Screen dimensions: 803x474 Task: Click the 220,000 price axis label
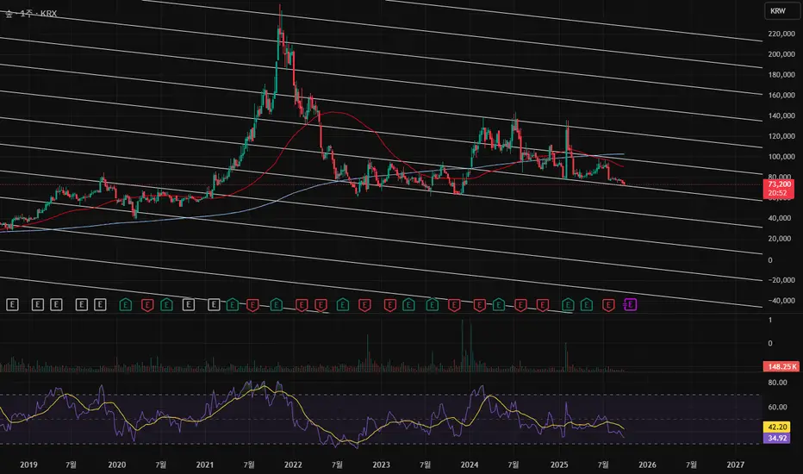click(781, 34)
